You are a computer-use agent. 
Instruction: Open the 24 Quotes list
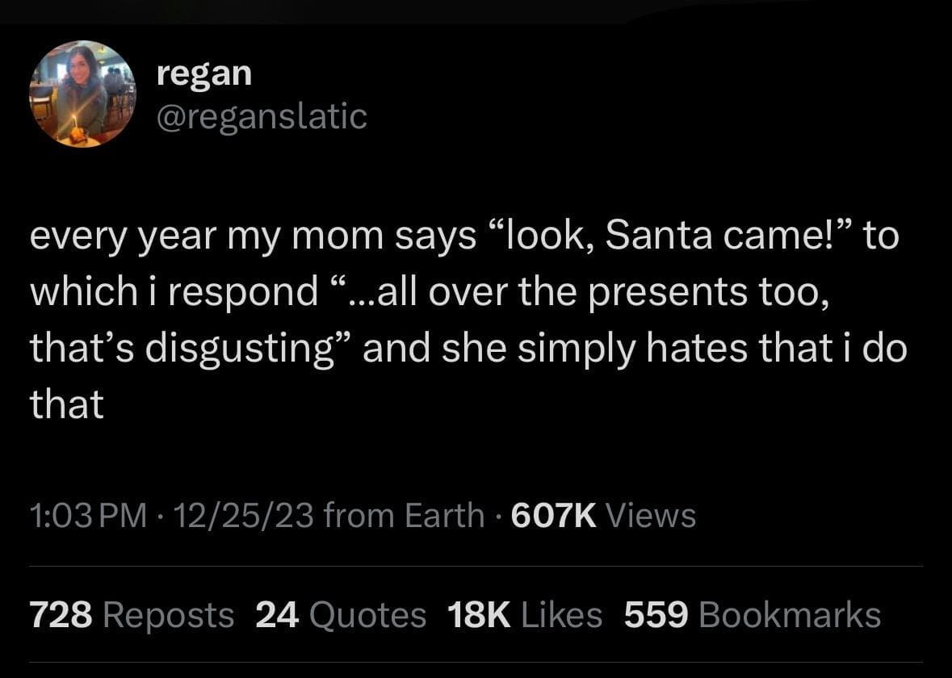click(341, 615)
